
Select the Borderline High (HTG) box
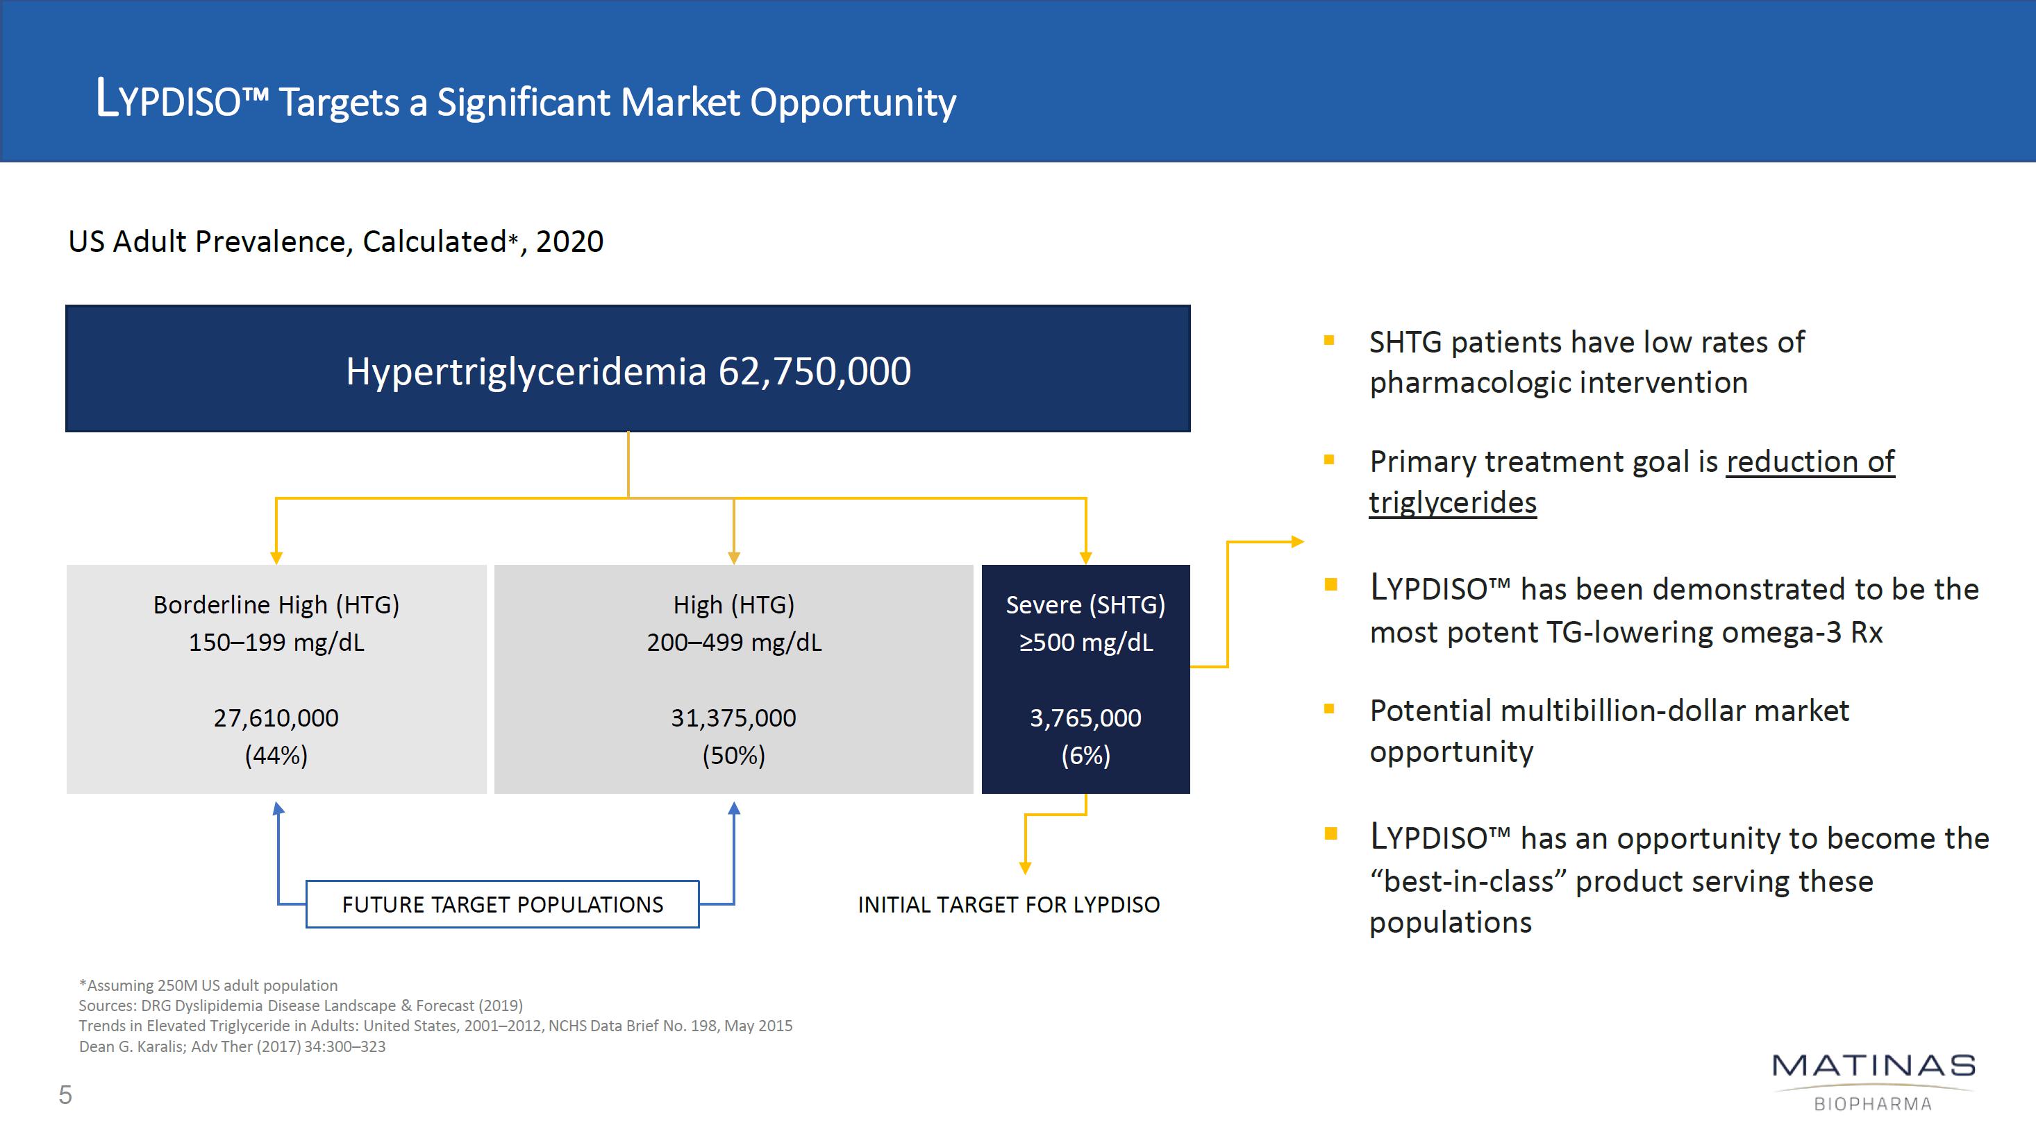pyautogui.click(x=276, y=678)
